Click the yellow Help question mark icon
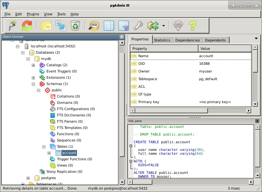This screenshot has height=192, width=262. tap(192, 26)
